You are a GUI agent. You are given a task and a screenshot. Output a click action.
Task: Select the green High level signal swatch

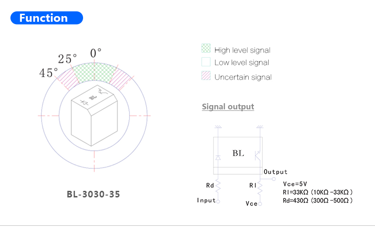click(206, 48)
